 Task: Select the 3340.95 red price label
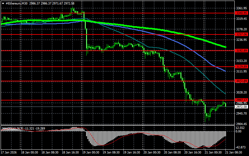coord(241,13)
